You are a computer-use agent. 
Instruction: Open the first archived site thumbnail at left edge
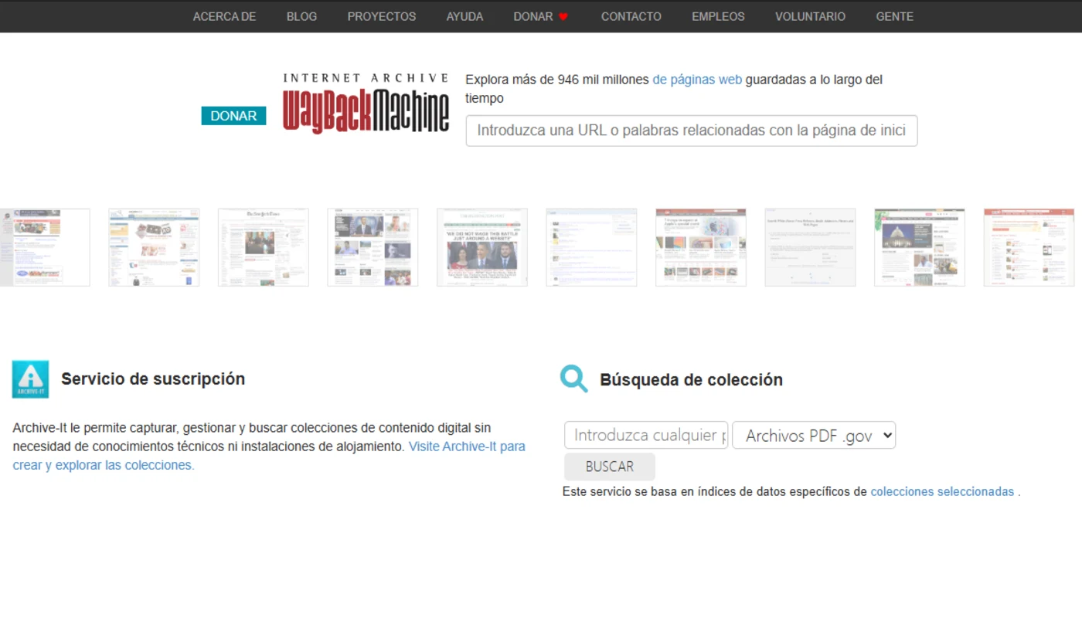click(45, 247)
